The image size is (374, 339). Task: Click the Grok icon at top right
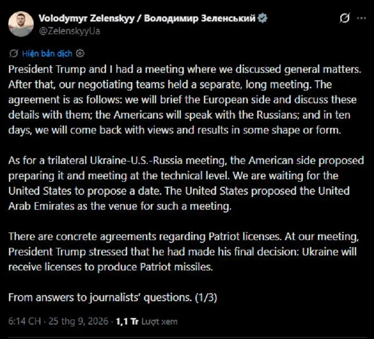(345, 18)
